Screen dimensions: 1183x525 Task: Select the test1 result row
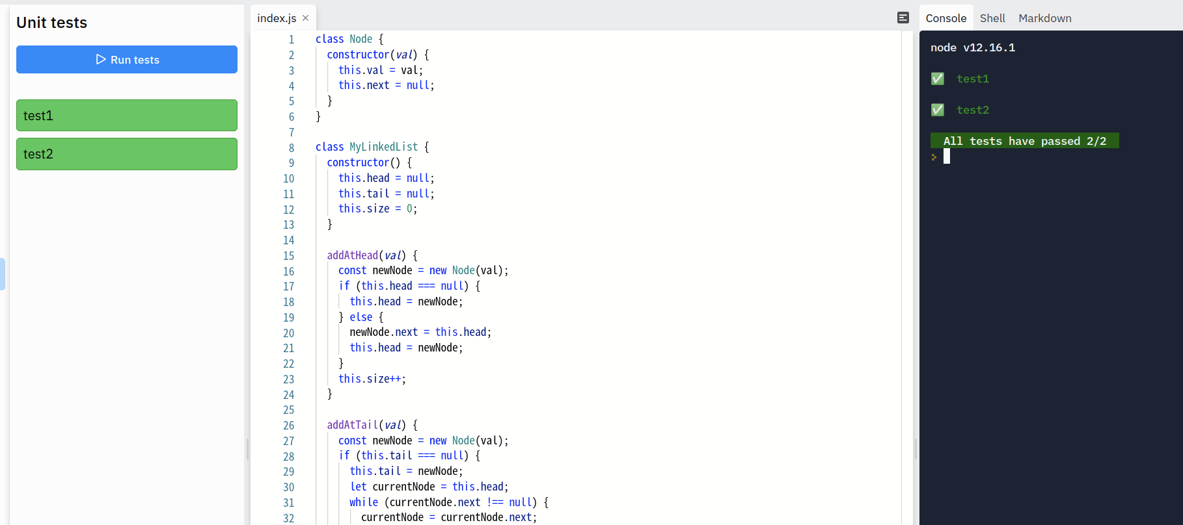[x=127, y=116]
